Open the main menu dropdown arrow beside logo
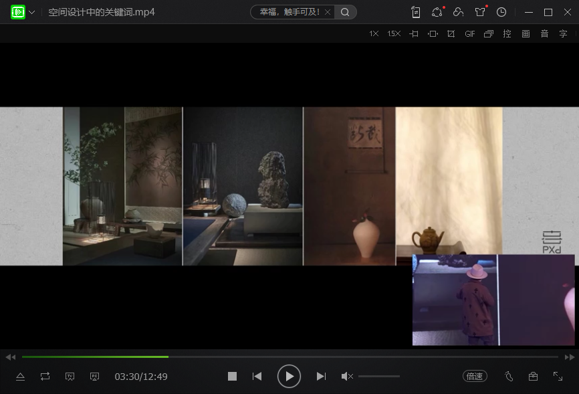 point(32,12)
